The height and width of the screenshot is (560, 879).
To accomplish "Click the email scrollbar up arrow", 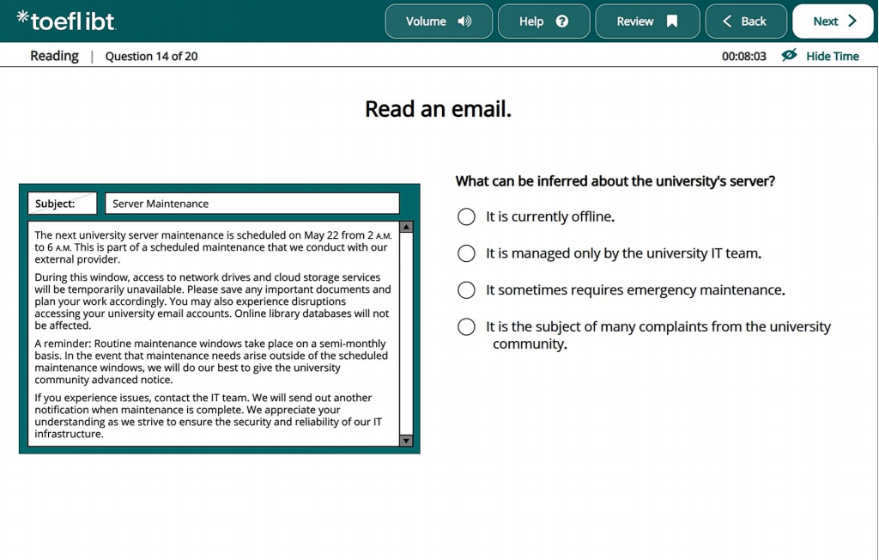I will point(406,227).
